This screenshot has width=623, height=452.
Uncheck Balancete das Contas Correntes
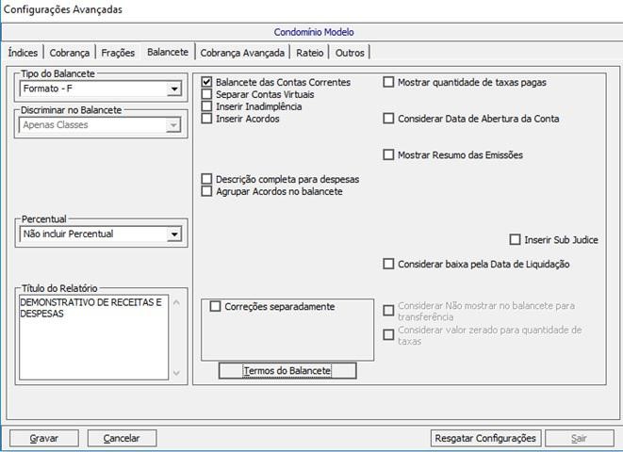(x=206, y=82)
